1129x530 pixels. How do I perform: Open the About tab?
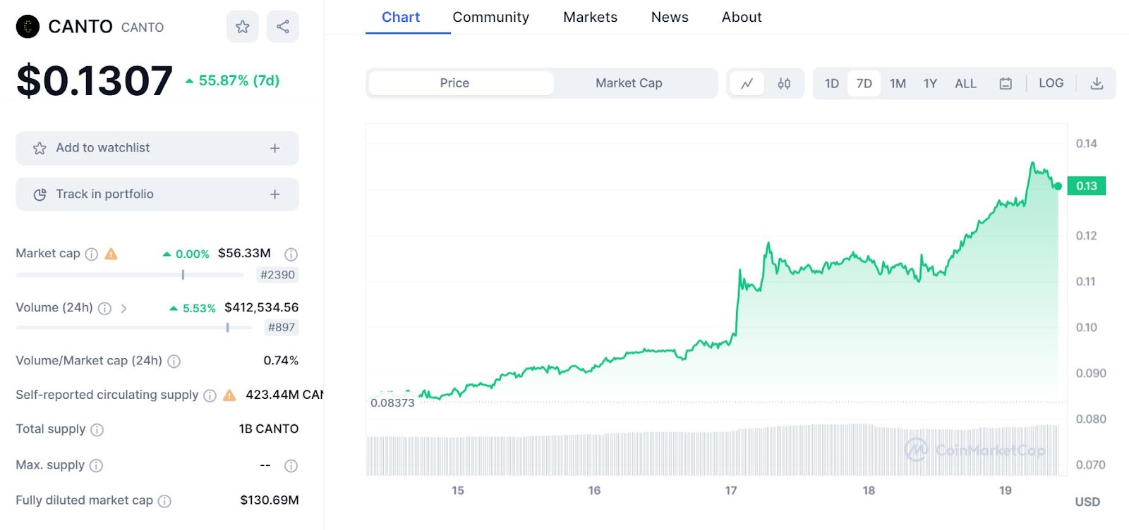tap(742, 17)
